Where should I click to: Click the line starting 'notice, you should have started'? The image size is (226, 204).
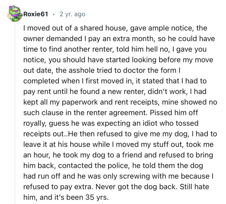118,60
